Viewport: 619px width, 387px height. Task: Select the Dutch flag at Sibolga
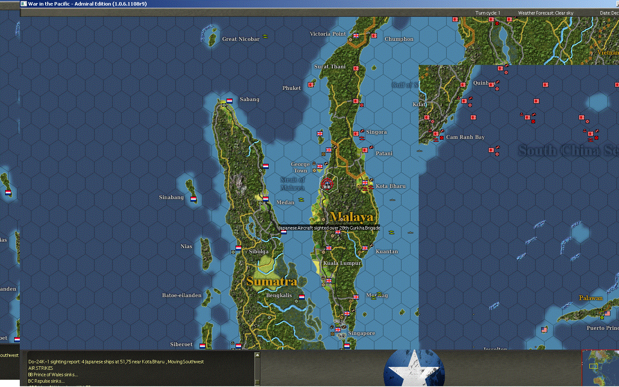pos(239,248)
